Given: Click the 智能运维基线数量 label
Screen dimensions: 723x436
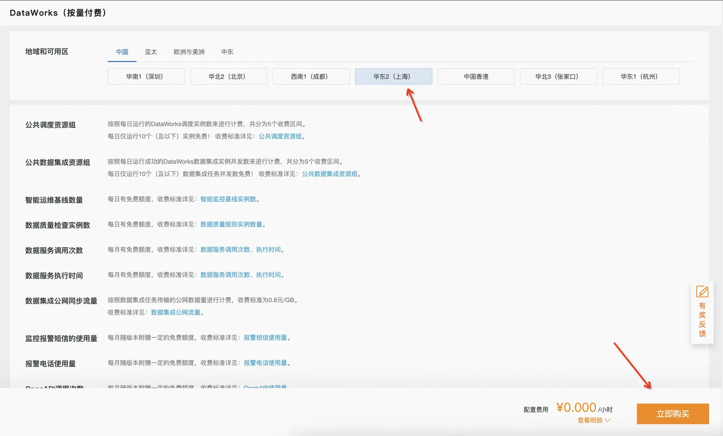Looking at the screenshot, I should [x=54, y=200].
